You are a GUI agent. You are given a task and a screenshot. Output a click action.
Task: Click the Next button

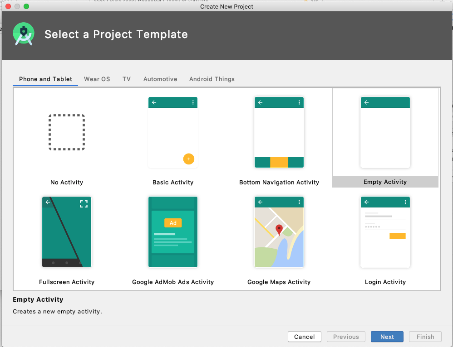click(x=387, y=337)
